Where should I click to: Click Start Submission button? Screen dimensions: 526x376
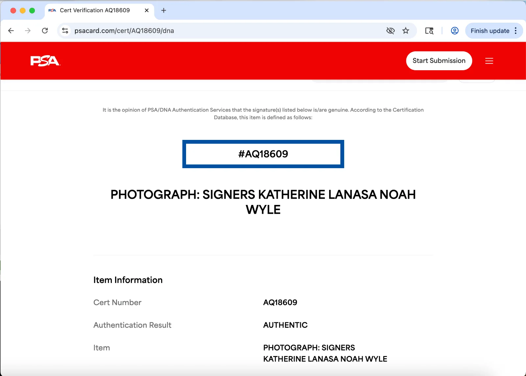[x=439, y=61]
